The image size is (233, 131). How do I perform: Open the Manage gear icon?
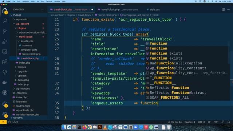click(x=5, y=114)
